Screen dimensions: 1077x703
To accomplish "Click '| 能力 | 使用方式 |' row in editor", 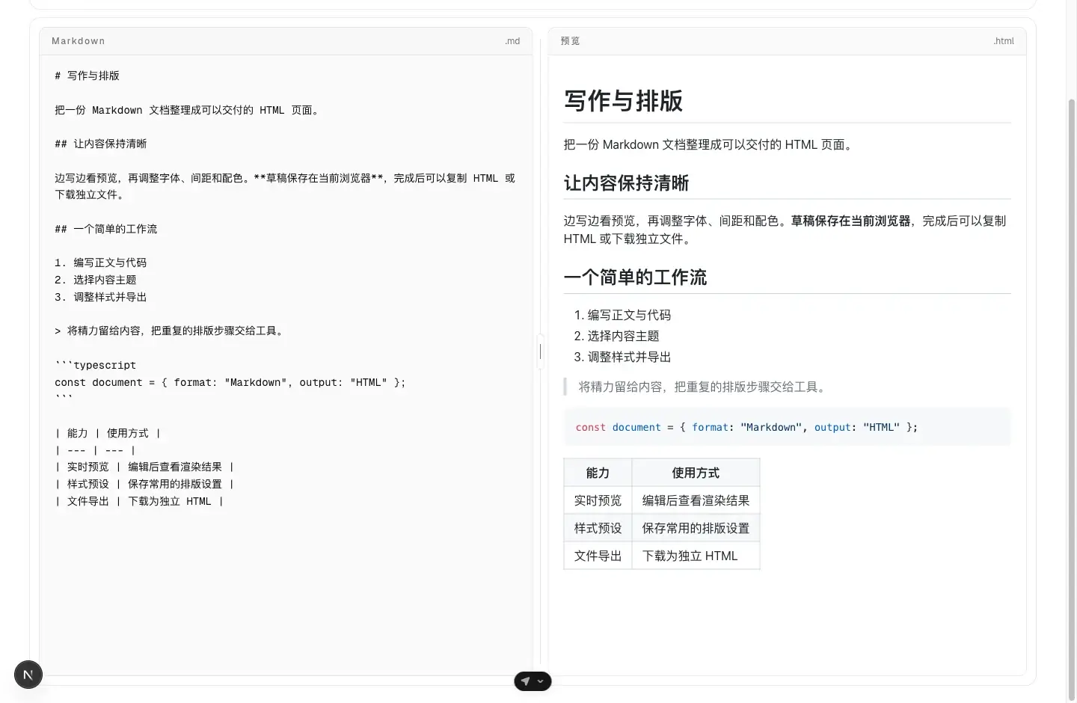I will 108,433.
